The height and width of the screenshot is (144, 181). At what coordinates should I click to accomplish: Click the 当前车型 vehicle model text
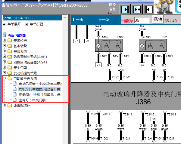45,5
